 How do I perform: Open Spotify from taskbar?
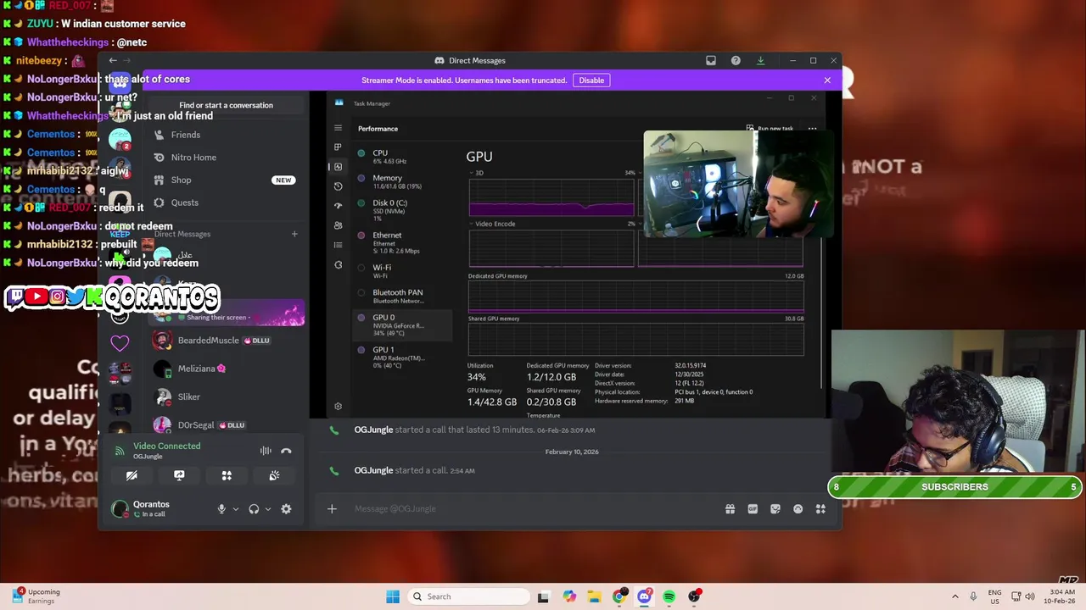[669, 596]
